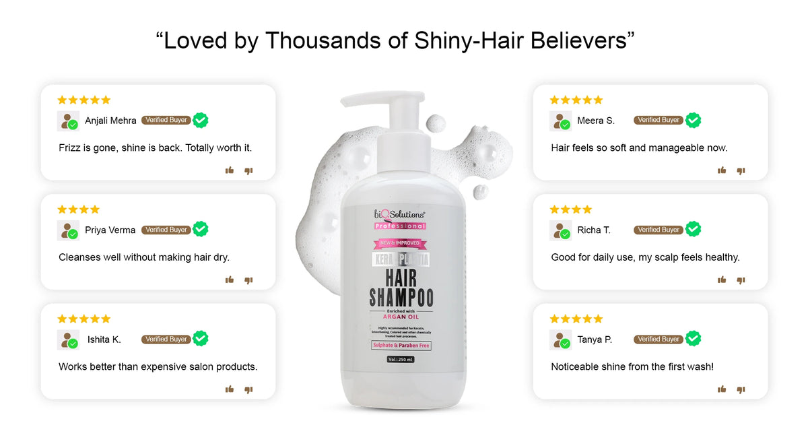The image size is (808, 421).
Task: Like Anjali Mehra's review with thumbs up
Action: pos(230,170)
